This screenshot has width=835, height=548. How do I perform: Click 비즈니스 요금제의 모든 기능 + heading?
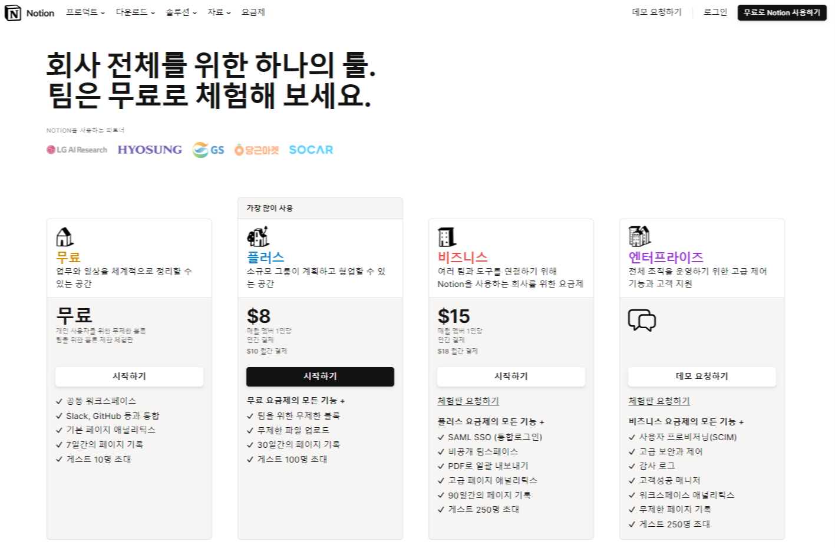[686, 422]
